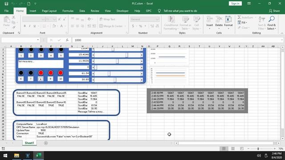Open the File tab
This screenshot has height=160, width=285.
click(6, 11)
